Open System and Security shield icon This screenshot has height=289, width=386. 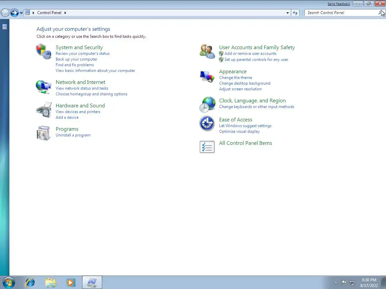click(44, 52)
